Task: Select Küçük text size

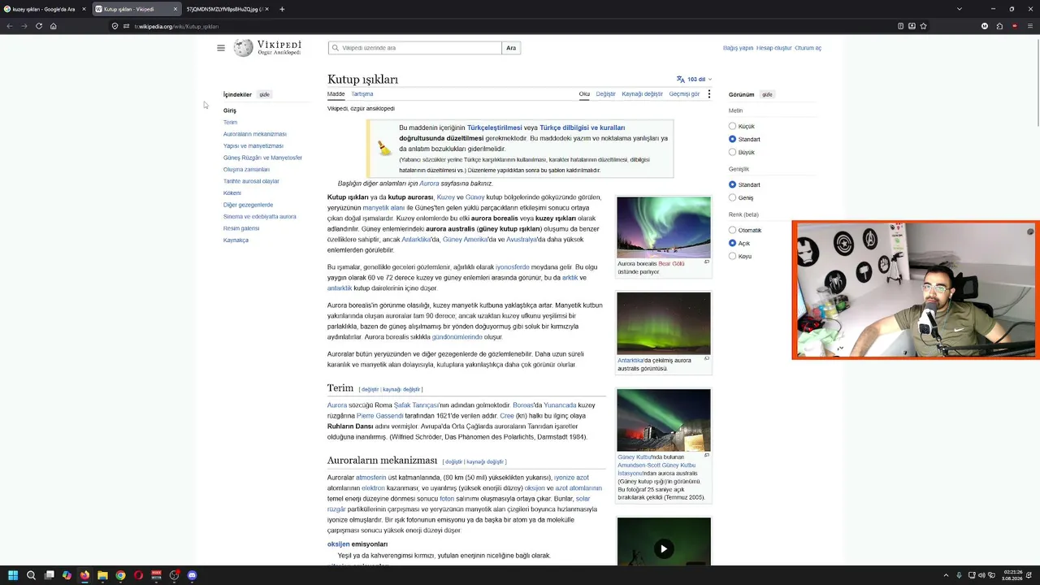Action: coord(732,126)
